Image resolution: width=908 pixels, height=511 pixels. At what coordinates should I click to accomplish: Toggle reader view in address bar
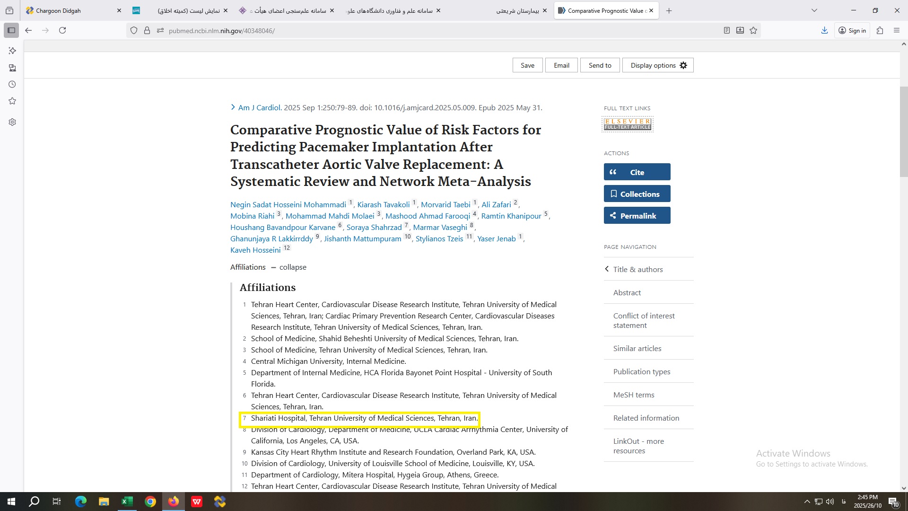(727, 30)
